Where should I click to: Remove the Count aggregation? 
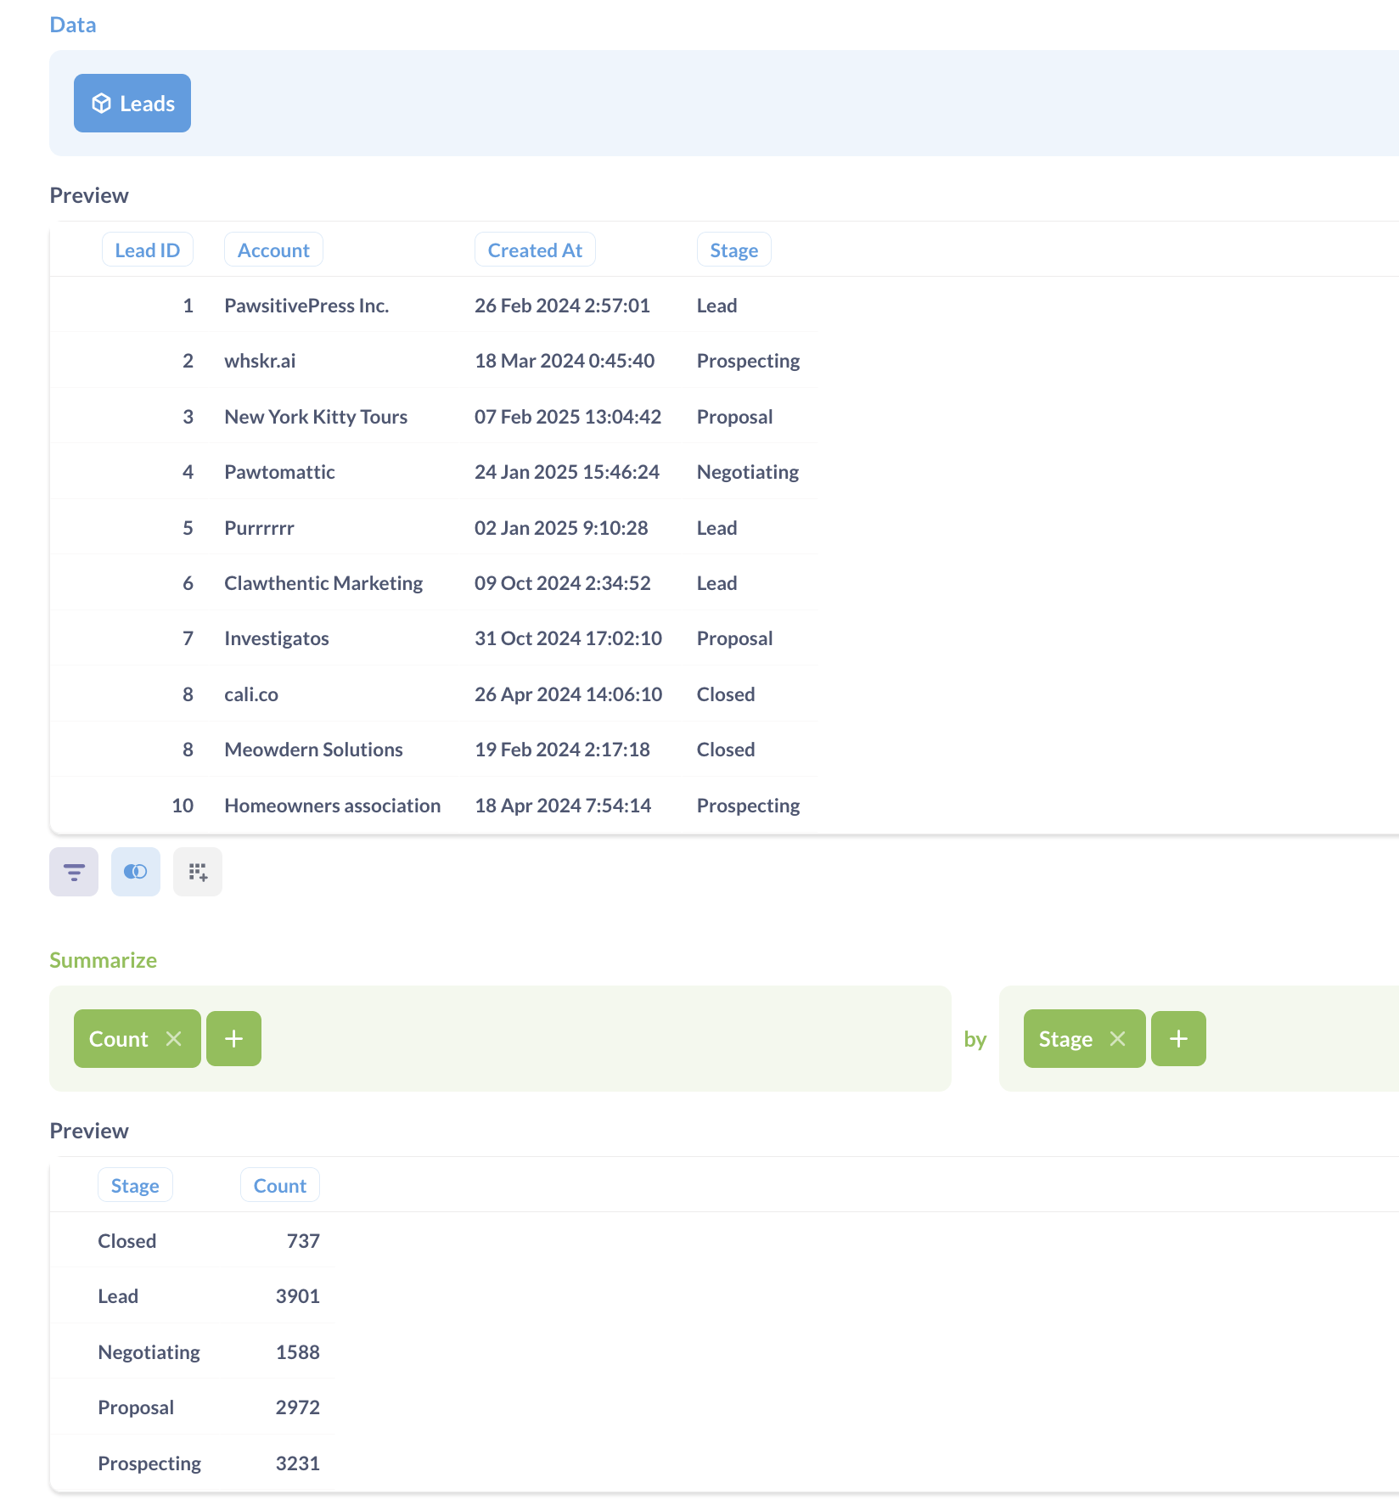pyautogui.click(x=175, y=1038)
